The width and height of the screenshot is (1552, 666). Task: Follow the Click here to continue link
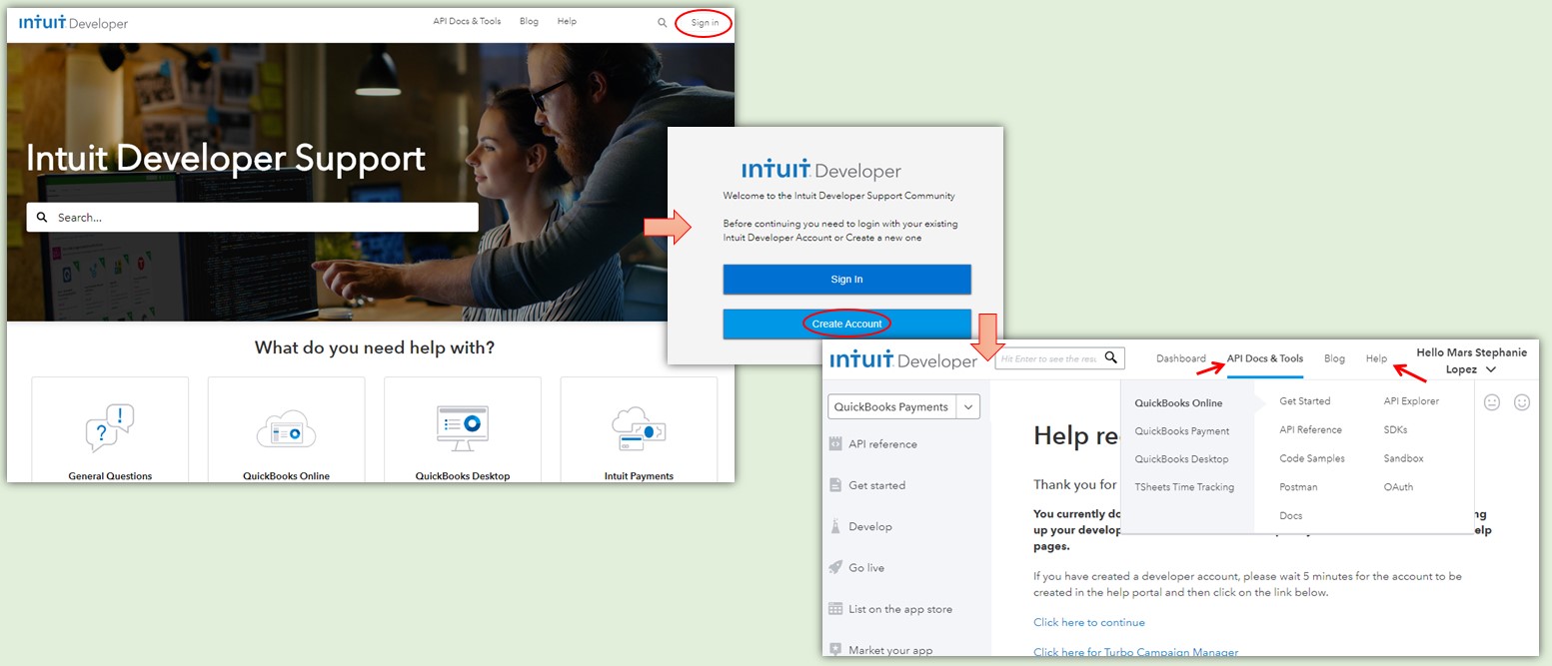tap(1089, 622)
